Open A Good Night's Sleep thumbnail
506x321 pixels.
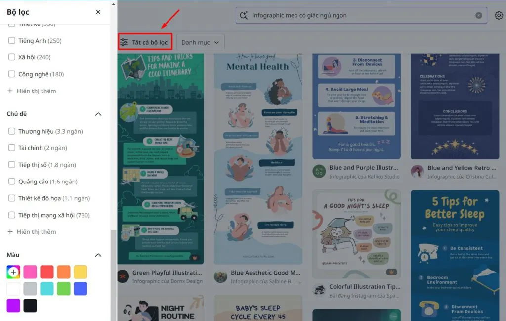click(357, 234)
